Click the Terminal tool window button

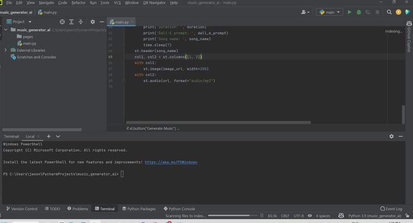(x=105, y=209)
